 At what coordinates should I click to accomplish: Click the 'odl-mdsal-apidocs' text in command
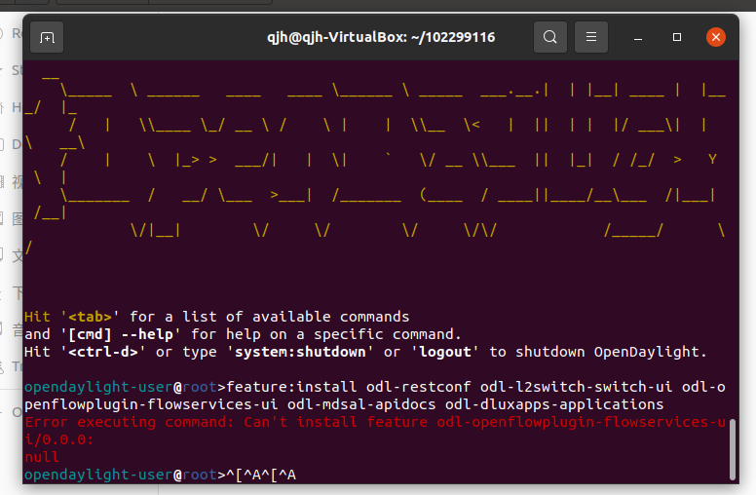(361, 404)
